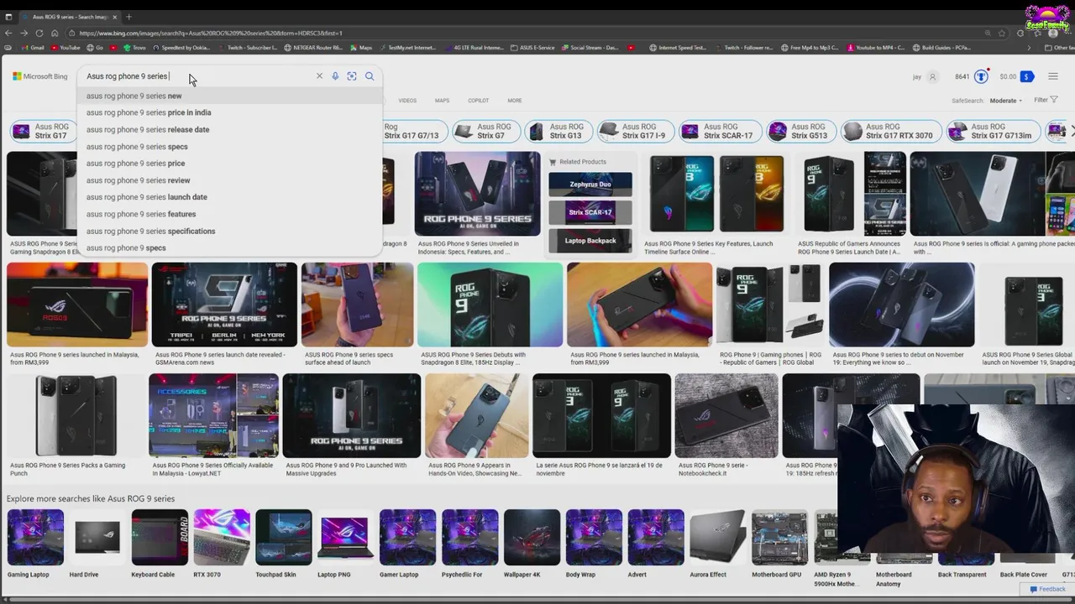Open the Feedback link
1075x604 pixels.
(1047, 589)
